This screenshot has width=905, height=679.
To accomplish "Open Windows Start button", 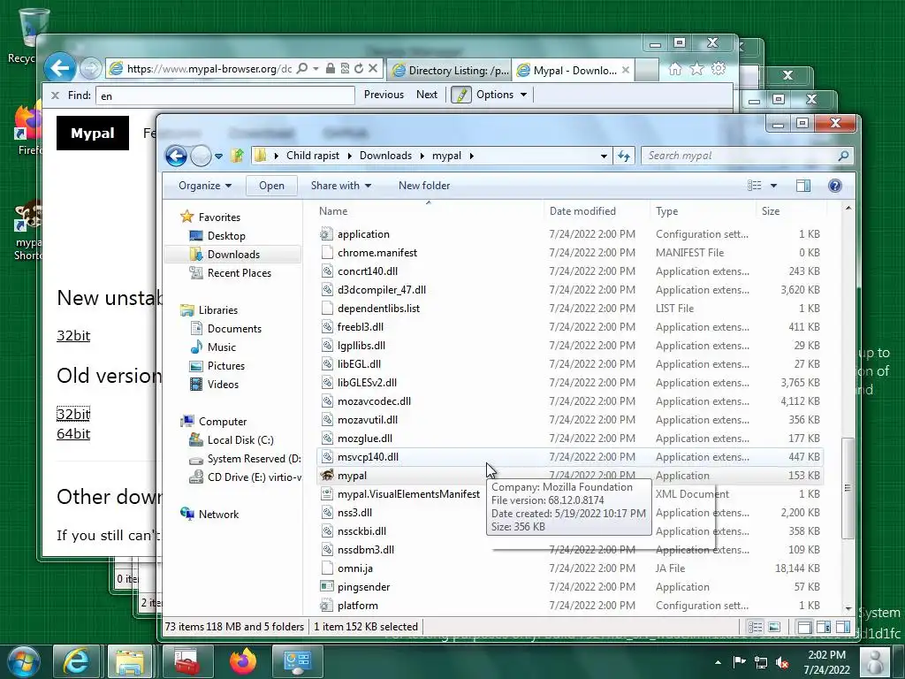I will pos(24,661).
